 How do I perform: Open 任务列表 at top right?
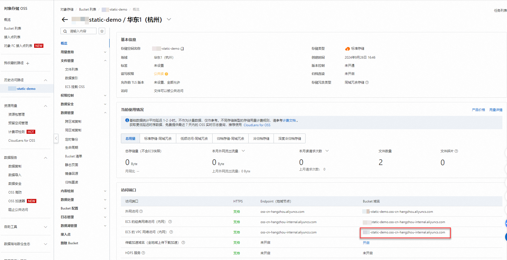[500, 11]
